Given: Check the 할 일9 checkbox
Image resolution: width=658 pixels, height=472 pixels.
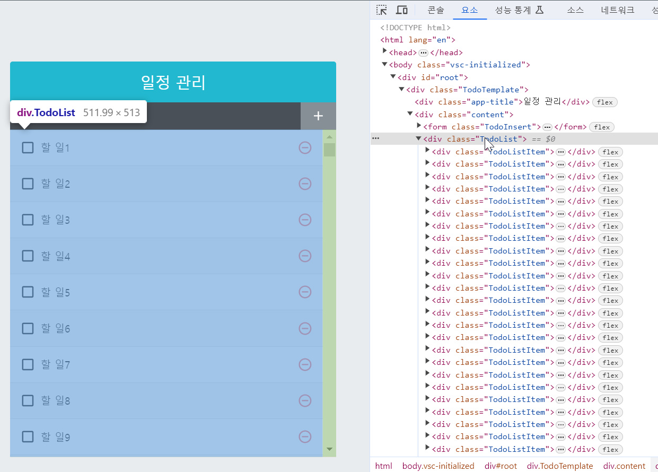Looking at the screenshot, I should [x=28, y=436].
